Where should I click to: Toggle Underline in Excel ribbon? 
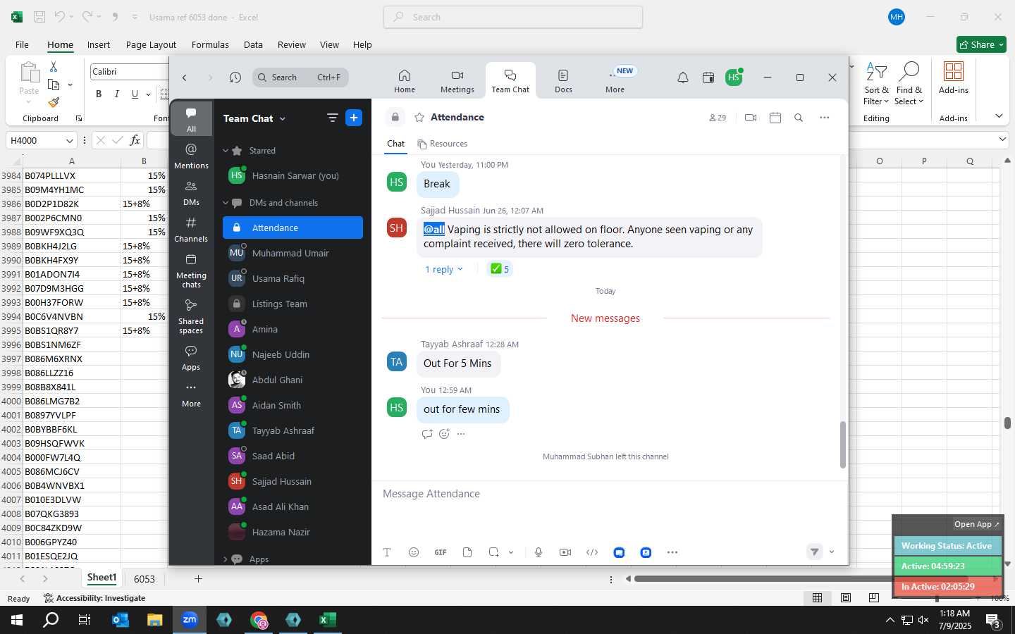click(x=135, y=94)
